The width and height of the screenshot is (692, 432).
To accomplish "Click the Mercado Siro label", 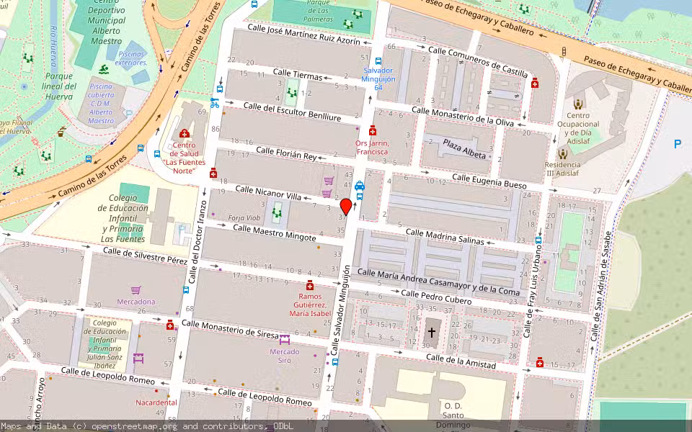I will click(x=285, y=356).
